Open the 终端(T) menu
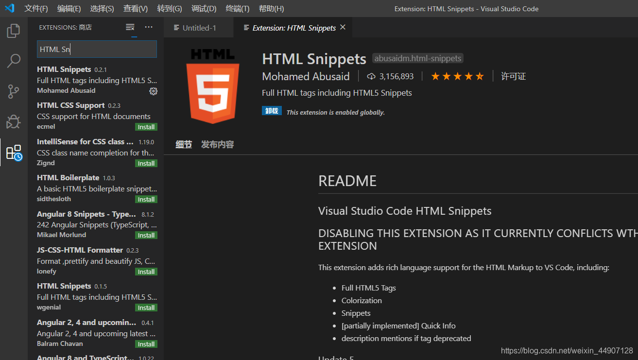This screenshot has width=638, height=360. (238, 9)
